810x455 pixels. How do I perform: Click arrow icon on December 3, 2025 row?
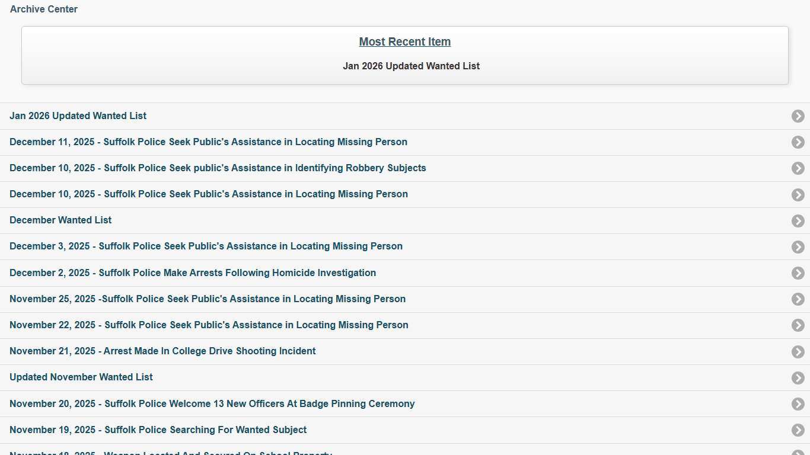pos(798,246)
